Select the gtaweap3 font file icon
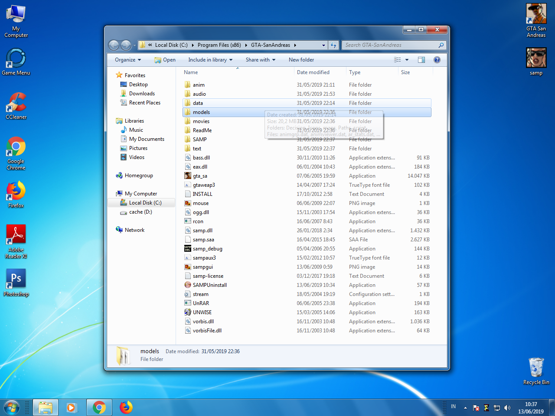The image size is (555, 416). tap(188, 185)
